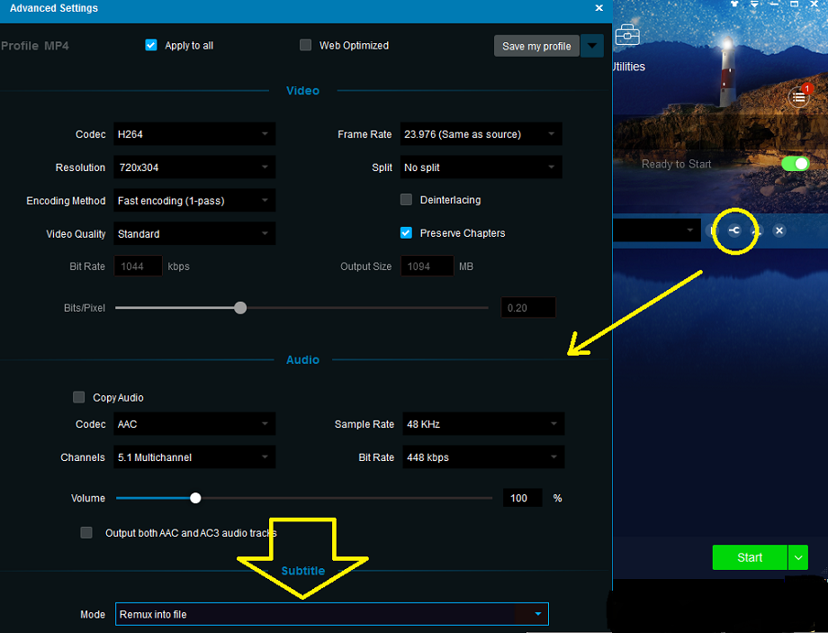Open the task queue list icon

(798, 97)
